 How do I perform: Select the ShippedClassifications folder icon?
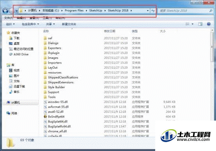[x=45, y=77]
